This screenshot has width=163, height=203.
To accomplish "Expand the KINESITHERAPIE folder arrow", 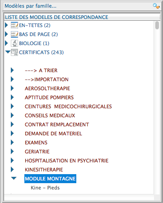I will pos(12,170).
